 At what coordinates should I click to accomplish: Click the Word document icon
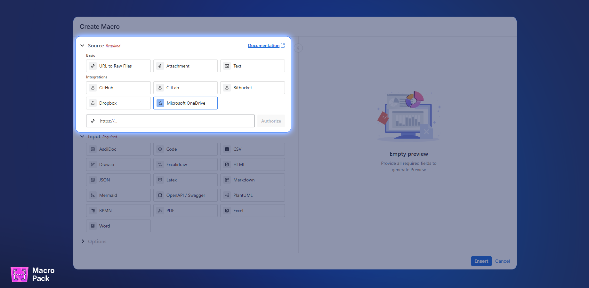coord(93,226)
